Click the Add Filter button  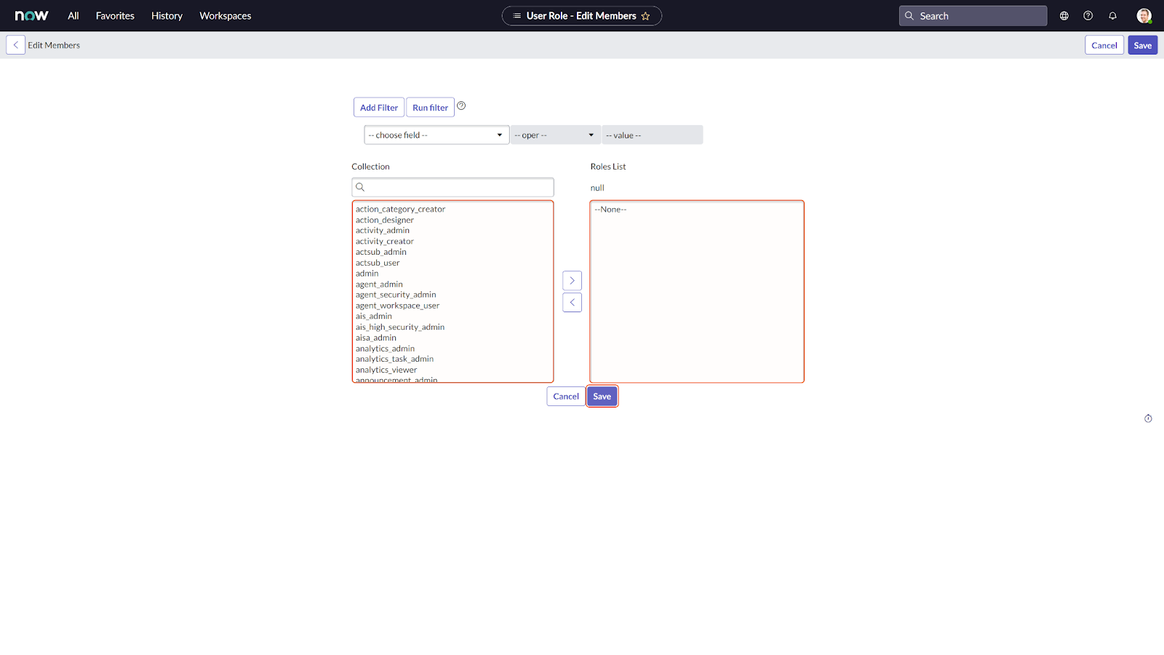point(378,108)
